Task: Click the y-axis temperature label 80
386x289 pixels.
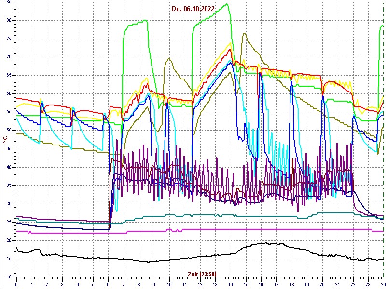Action: pyautogui.click(x=8, y=20)
